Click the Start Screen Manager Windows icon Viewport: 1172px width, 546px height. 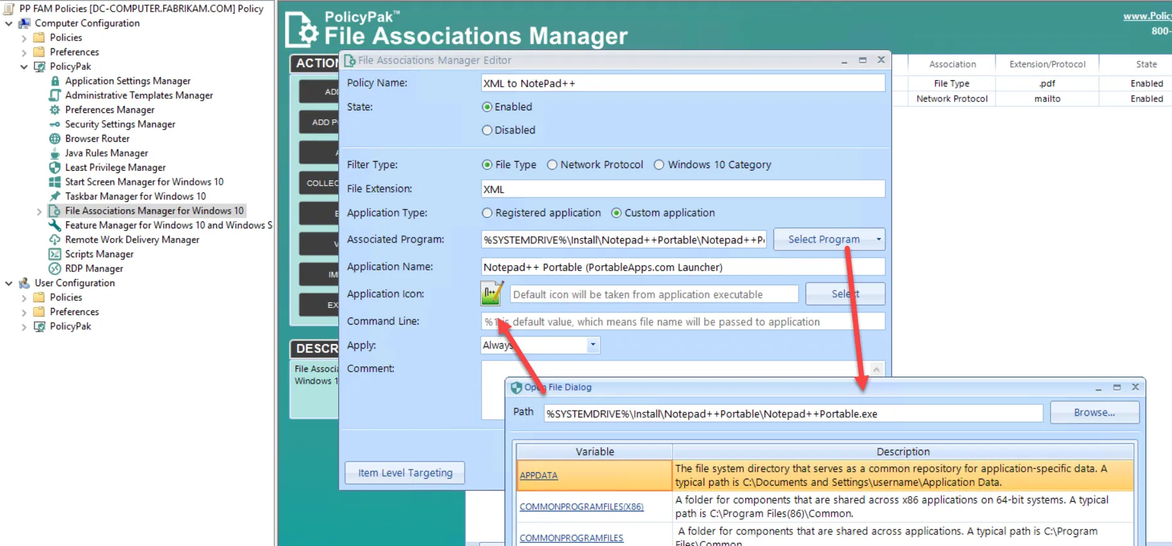pos(55,182)
